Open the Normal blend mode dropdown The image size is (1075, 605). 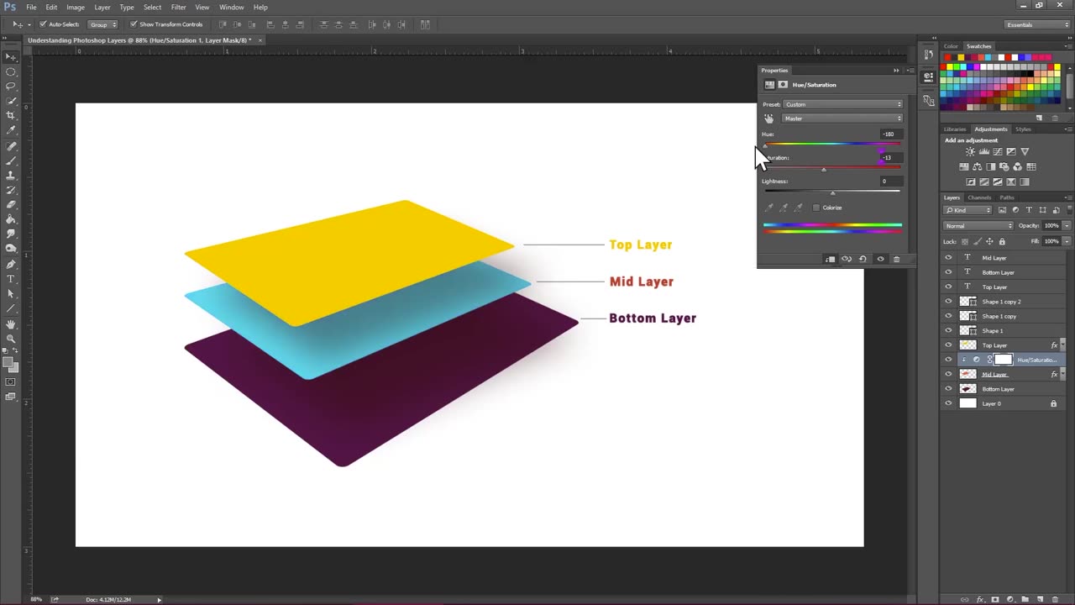[x=978, y=226]
